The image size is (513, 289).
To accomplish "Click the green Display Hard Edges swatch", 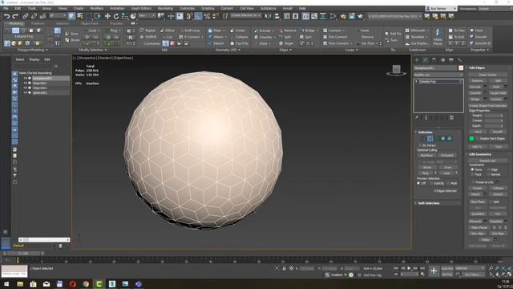I will pos(471,139).
